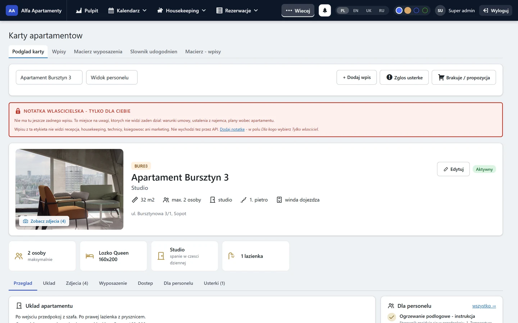Image resolution: width=518 pixels, height=323 pixels.
Task: Click the Super admin username
Action: pyautogui.click(x=462, y=10)
